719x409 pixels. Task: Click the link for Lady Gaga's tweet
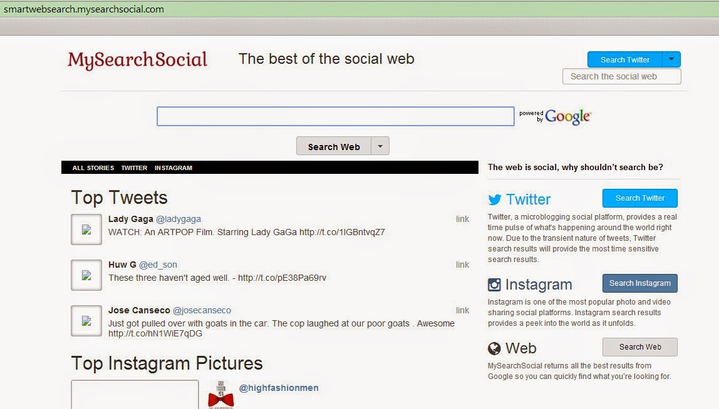tap(462, 219)
